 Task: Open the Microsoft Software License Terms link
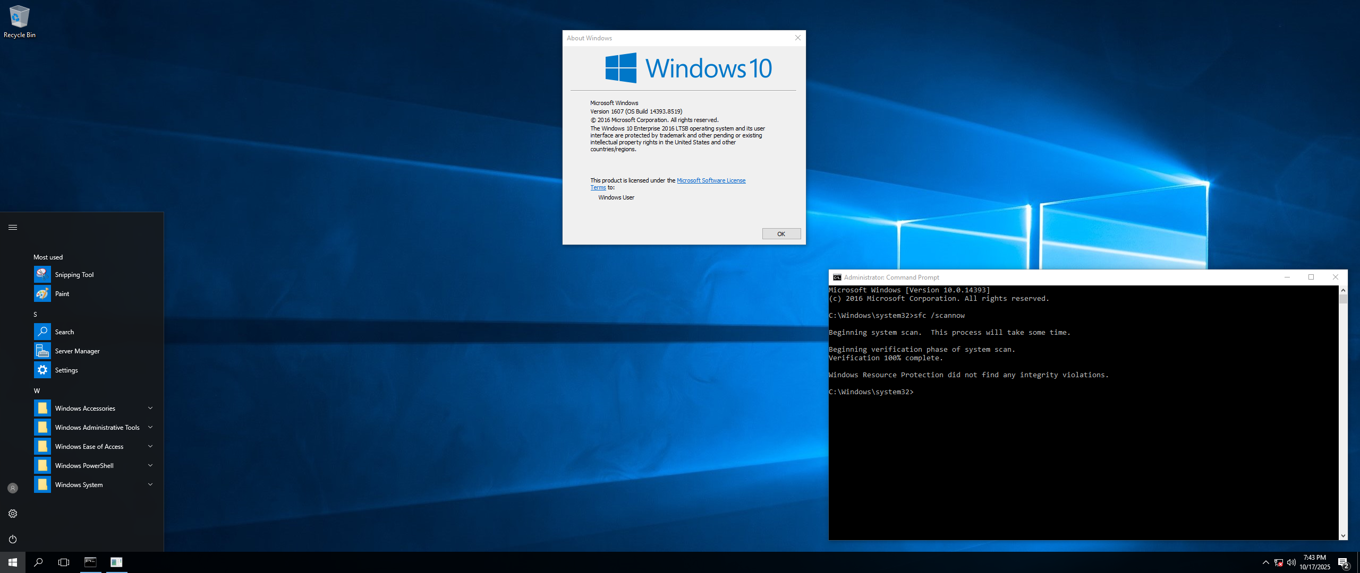[710, 180]
